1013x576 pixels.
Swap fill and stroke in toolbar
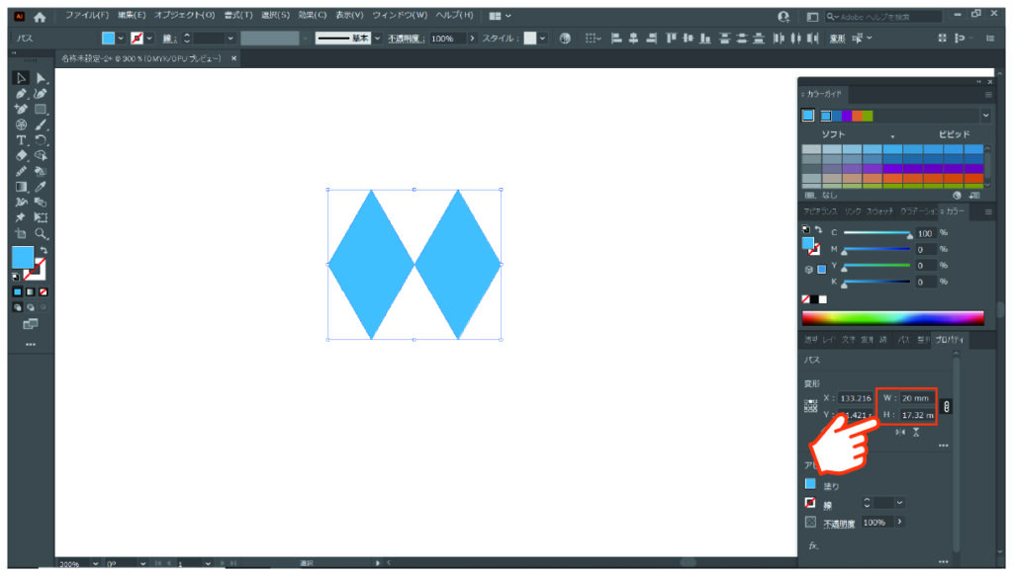pos(44,250)
